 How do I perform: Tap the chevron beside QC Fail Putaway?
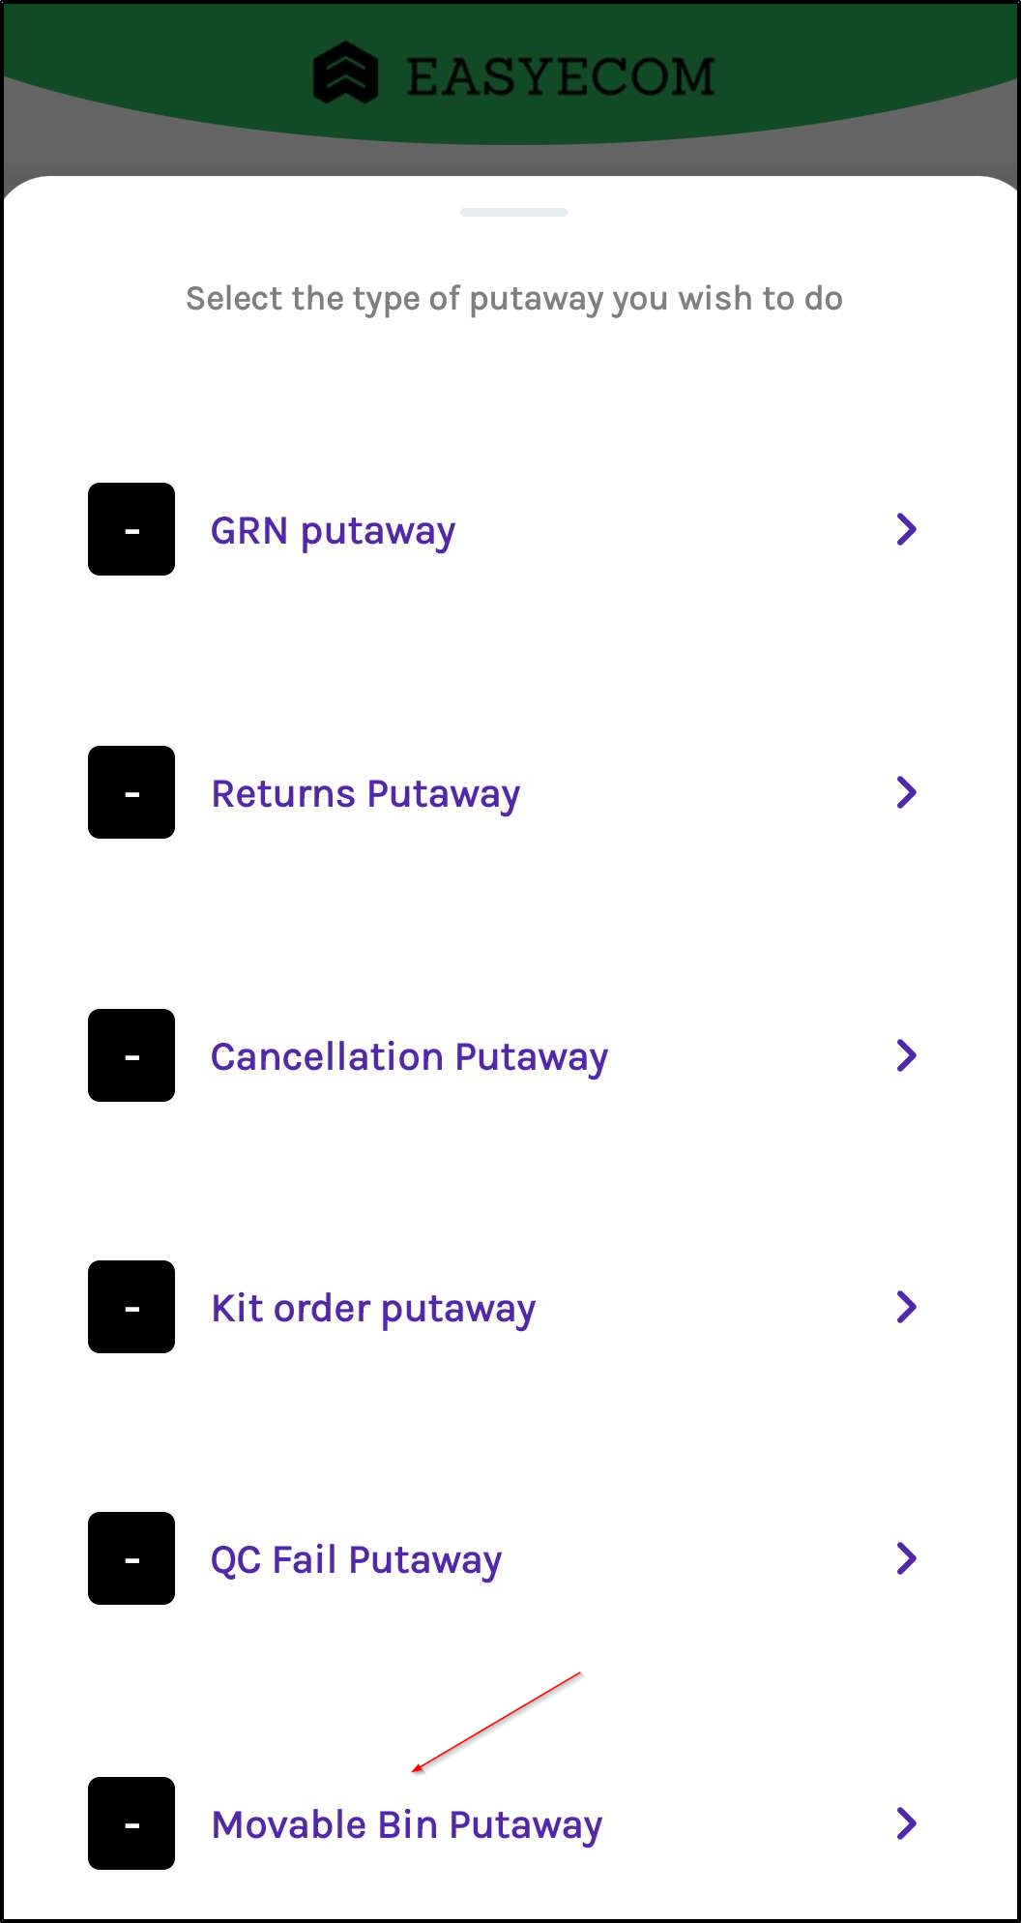[906, 1558]
